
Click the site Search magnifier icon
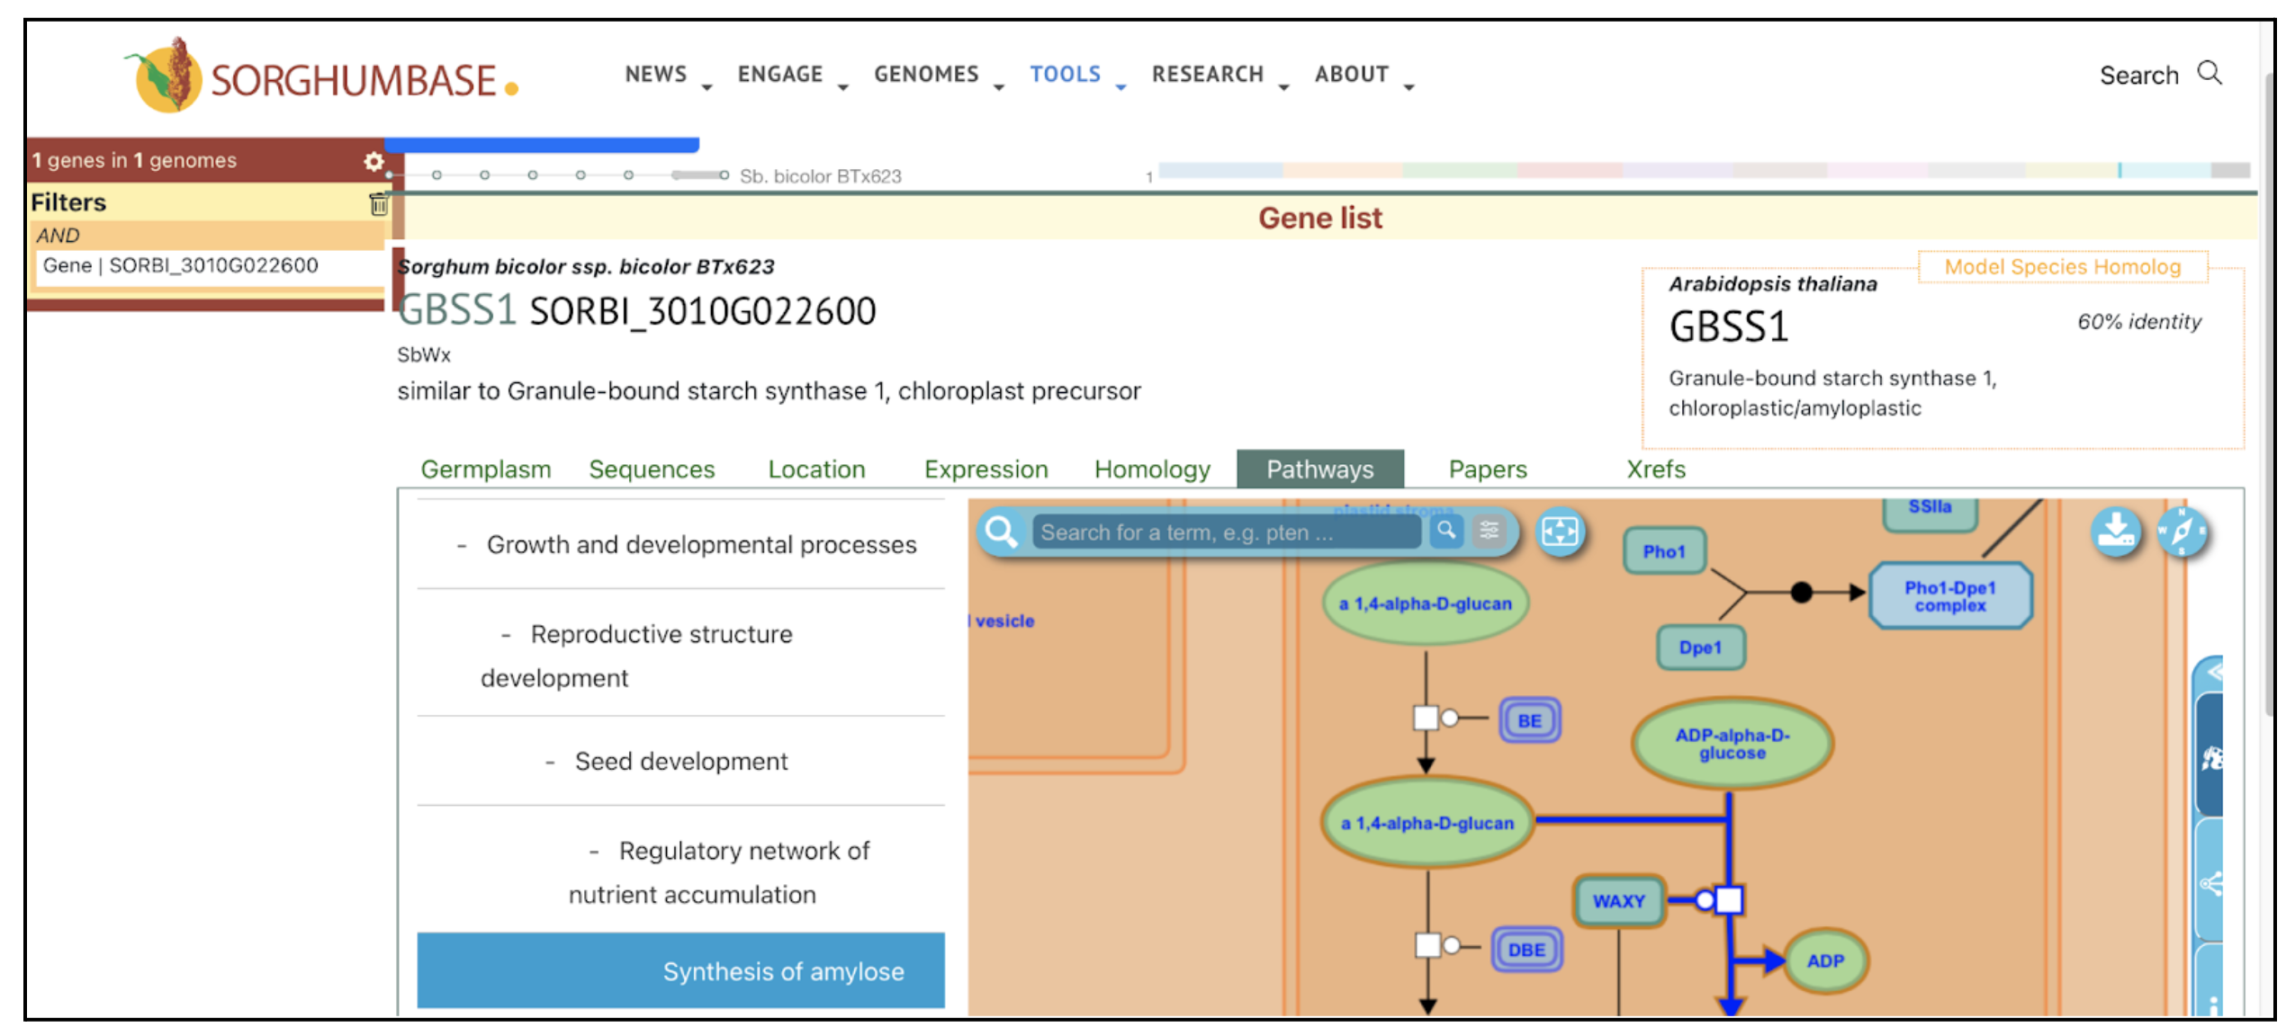click(x=2209, y=73)
